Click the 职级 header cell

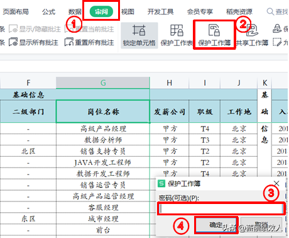(x=205, y=111)
